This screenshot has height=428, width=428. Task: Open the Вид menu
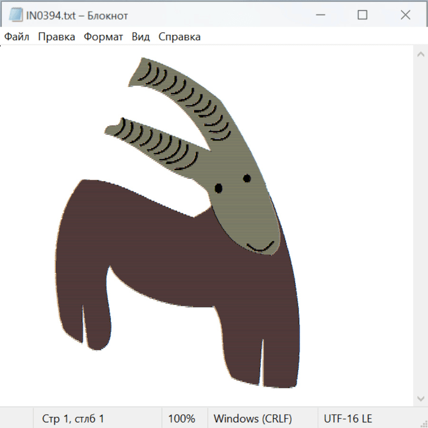[x=141, y=37]
